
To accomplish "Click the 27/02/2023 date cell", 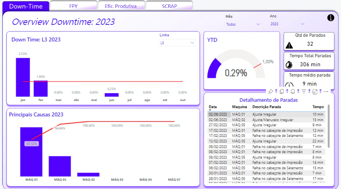I will click(218, 125).
